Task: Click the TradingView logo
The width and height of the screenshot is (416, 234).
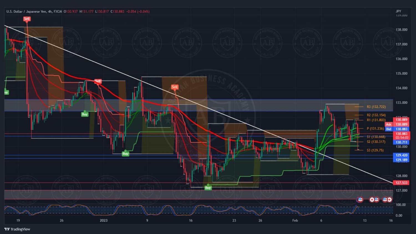Action: coord(17,229)
